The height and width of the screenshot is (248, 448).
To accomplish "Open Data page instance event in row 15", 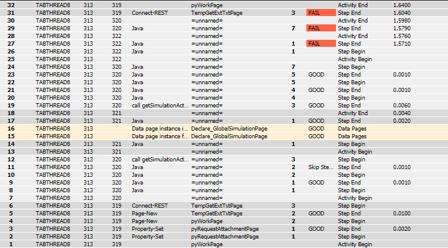I will tap(160, 136).
